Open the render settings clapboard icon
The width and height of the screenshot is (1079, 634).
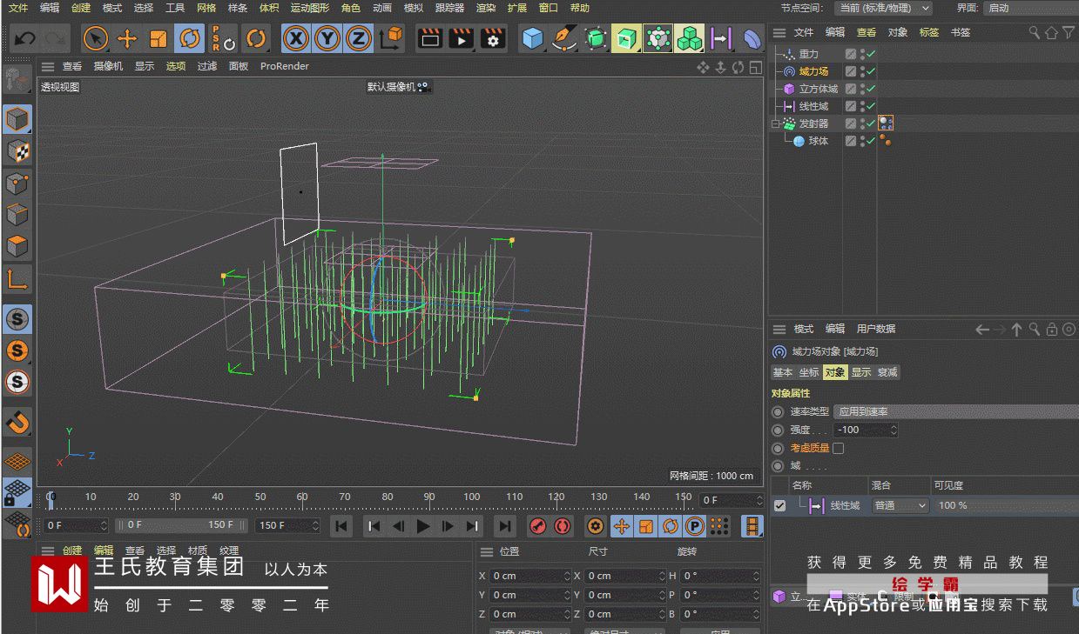pyautogui.click(x=493, y=38)
